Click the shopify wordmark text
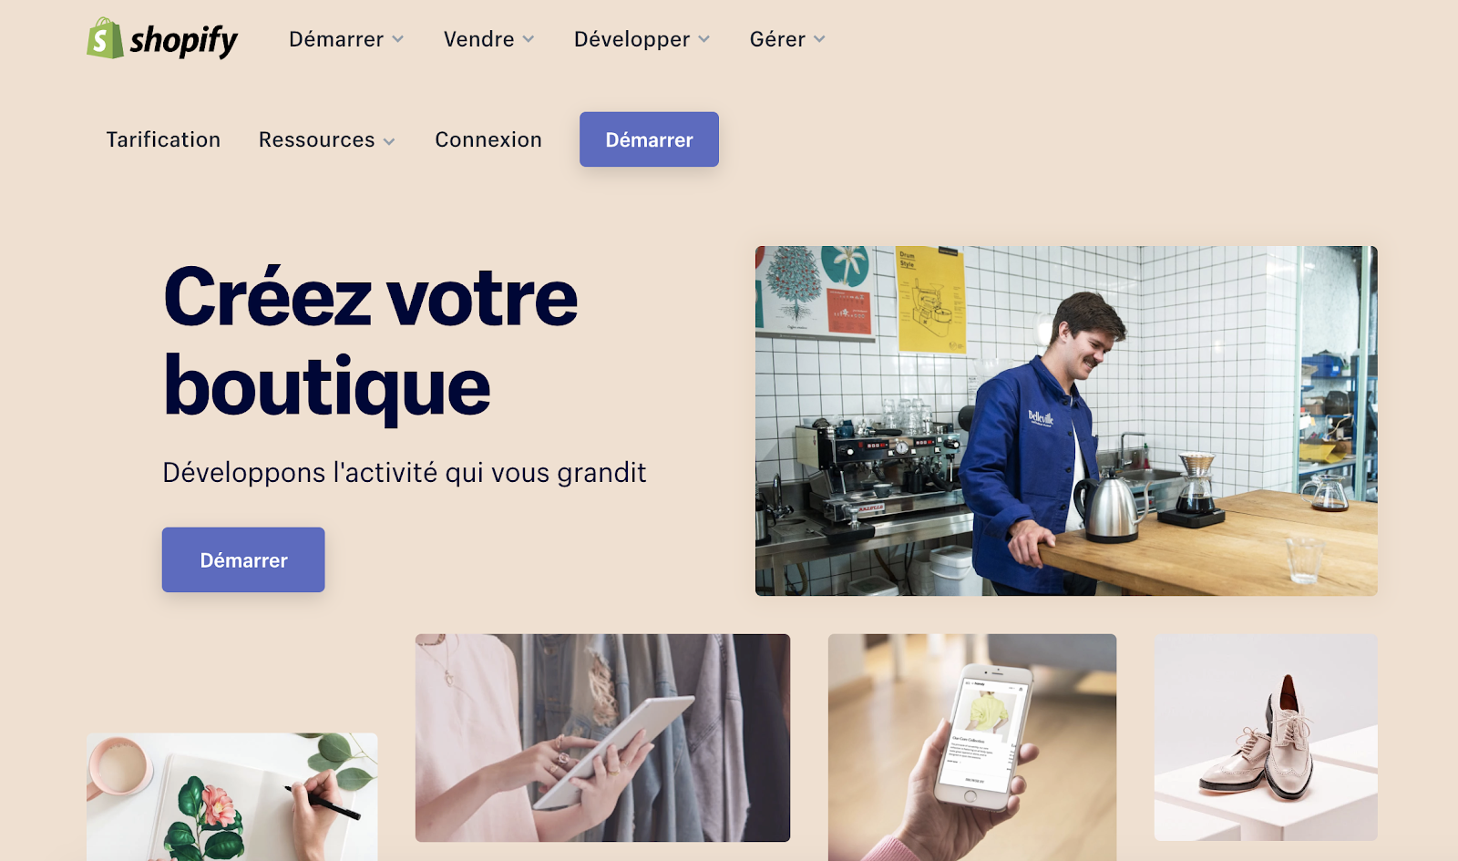The height and width of the screenshot is (861, 1458). [x=183, y=40]
